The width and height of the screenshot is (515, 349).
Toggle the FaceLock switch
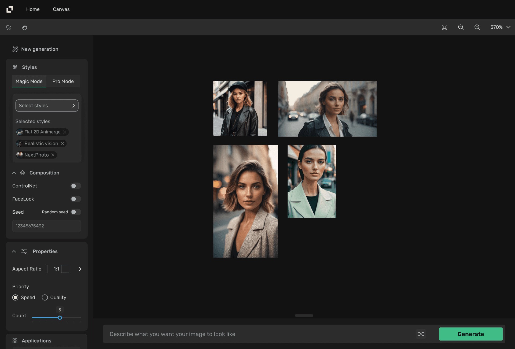point(76,199)
